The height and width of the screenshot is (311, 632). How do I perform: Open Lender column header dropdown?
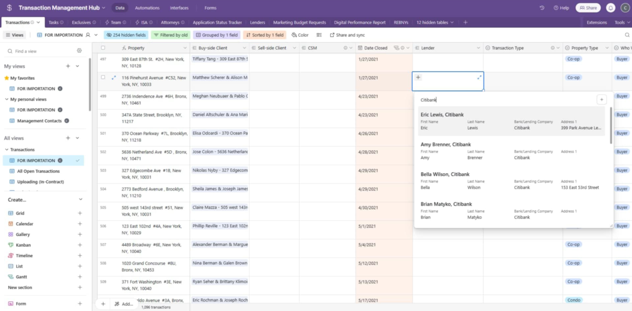pos(478,48)
